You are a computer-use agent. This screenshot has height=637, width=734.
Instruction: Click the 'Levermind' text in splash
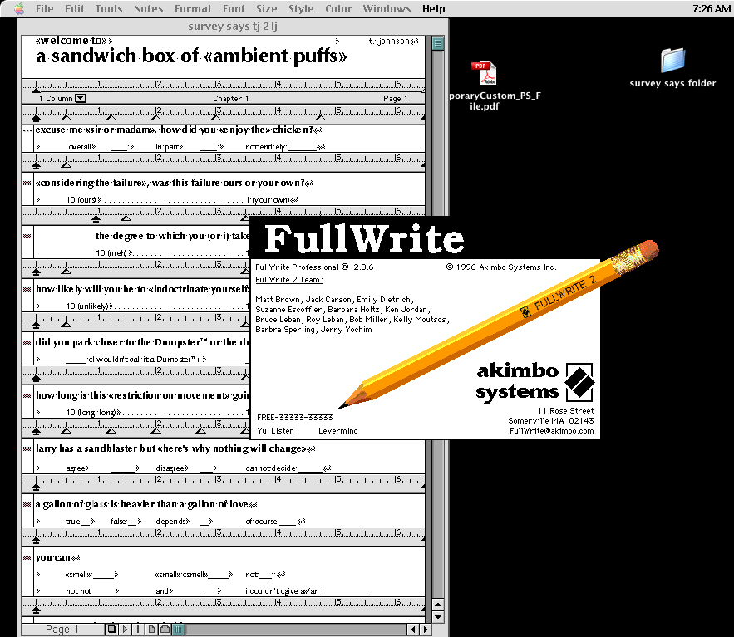point(338,431)
